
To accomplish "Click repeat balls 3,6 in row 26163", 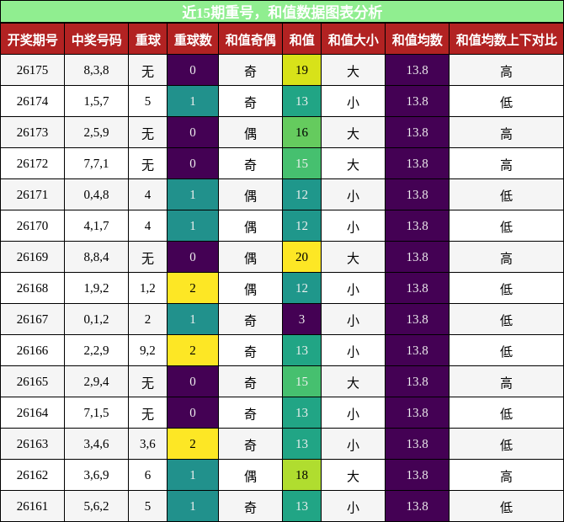I will point(148,444).
